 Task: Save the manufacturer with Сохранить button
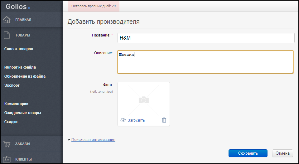[x=248, y=153]
